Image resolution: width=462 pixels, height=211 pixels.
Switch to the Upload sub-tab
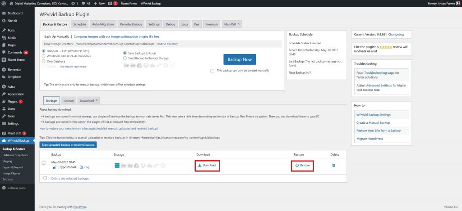pyautogui.click(x=69, y=100)
